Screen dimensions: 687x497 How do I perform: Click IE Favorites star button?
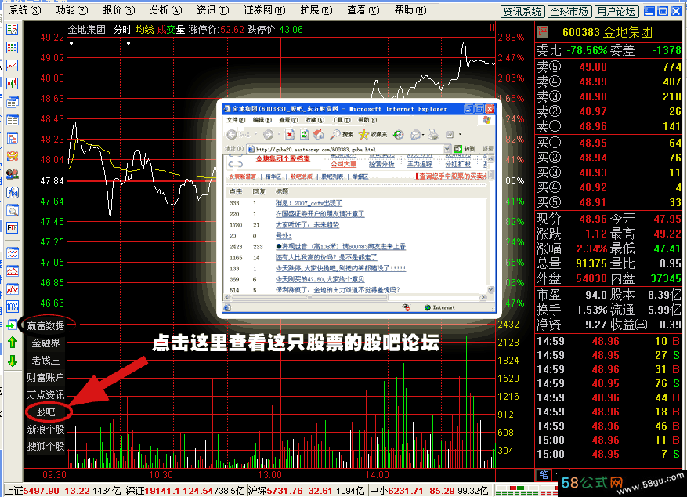tap(373, 135)
